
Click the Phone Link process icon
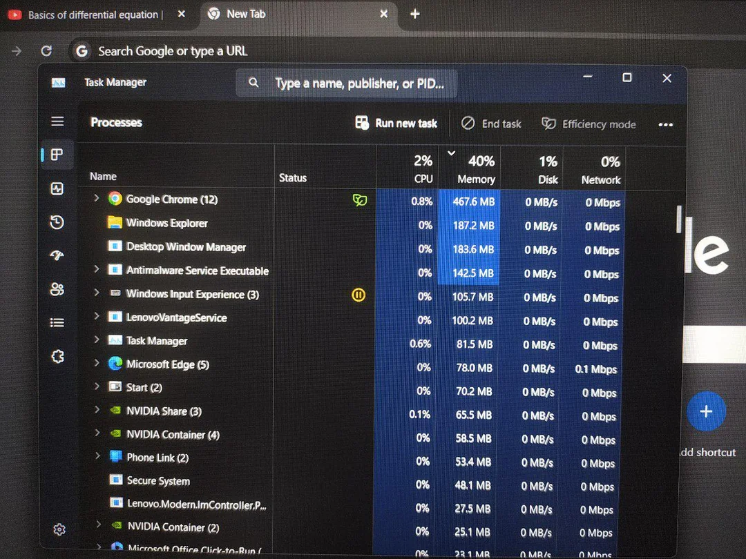115,456
